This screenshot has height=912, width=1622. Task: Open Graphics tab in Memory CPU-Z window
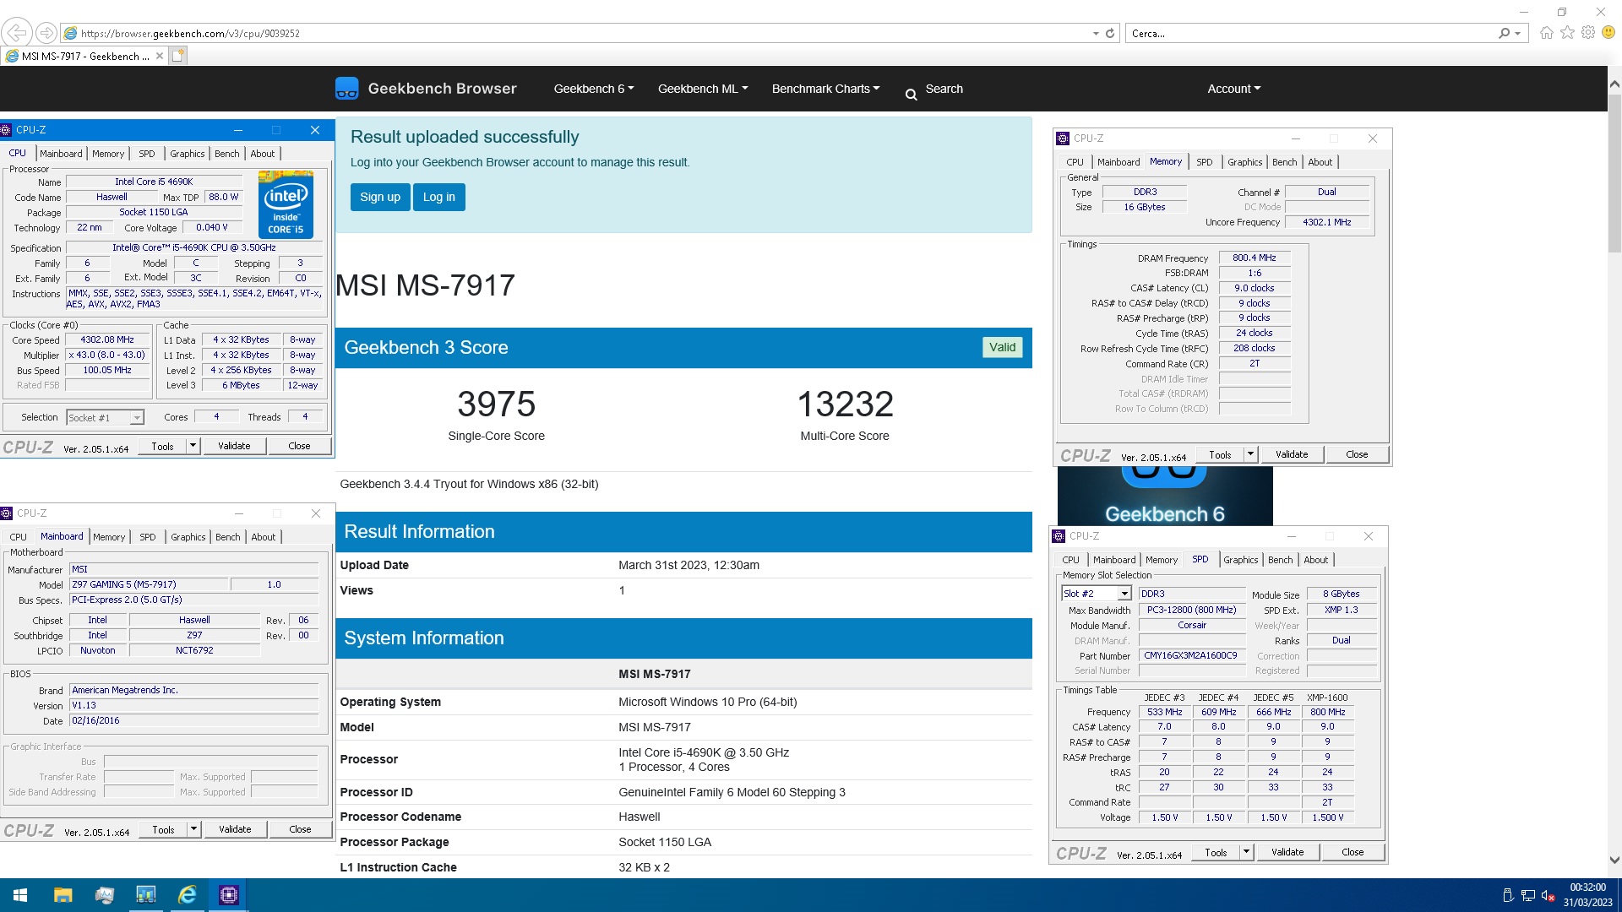1244,162
